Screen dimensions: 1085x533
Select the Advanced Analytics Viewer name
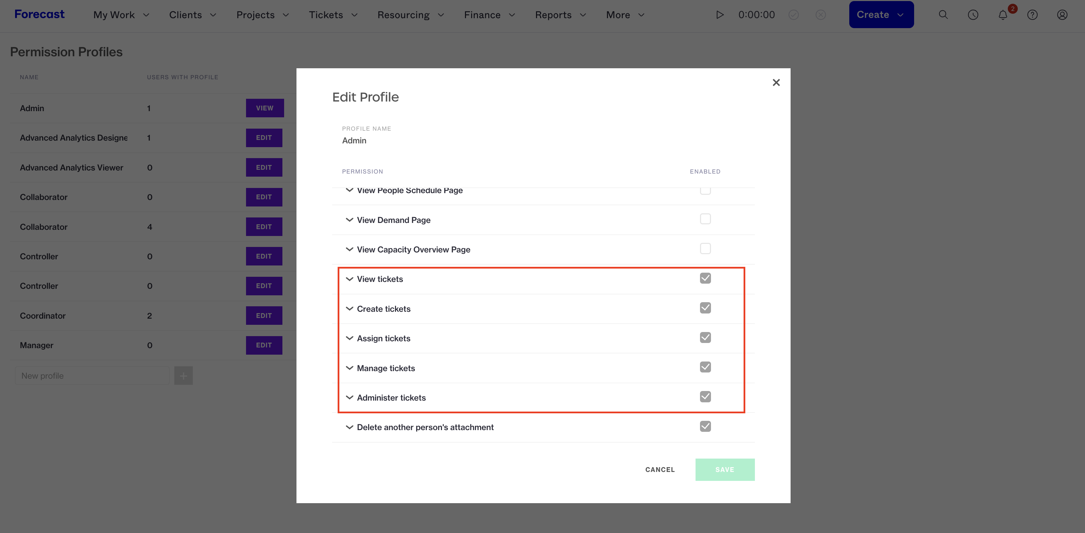(72, 168)
